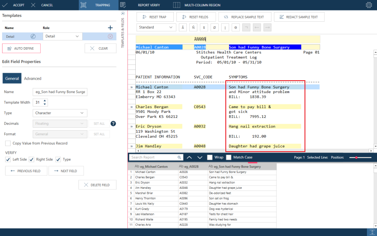Enable the Wrap checkbox
The height and width of the screenshot is (236, 377).
(210, 157)
